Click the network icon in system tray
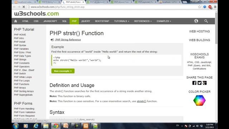229x129 pixels. pyautogui.click(x=194, y=126)
